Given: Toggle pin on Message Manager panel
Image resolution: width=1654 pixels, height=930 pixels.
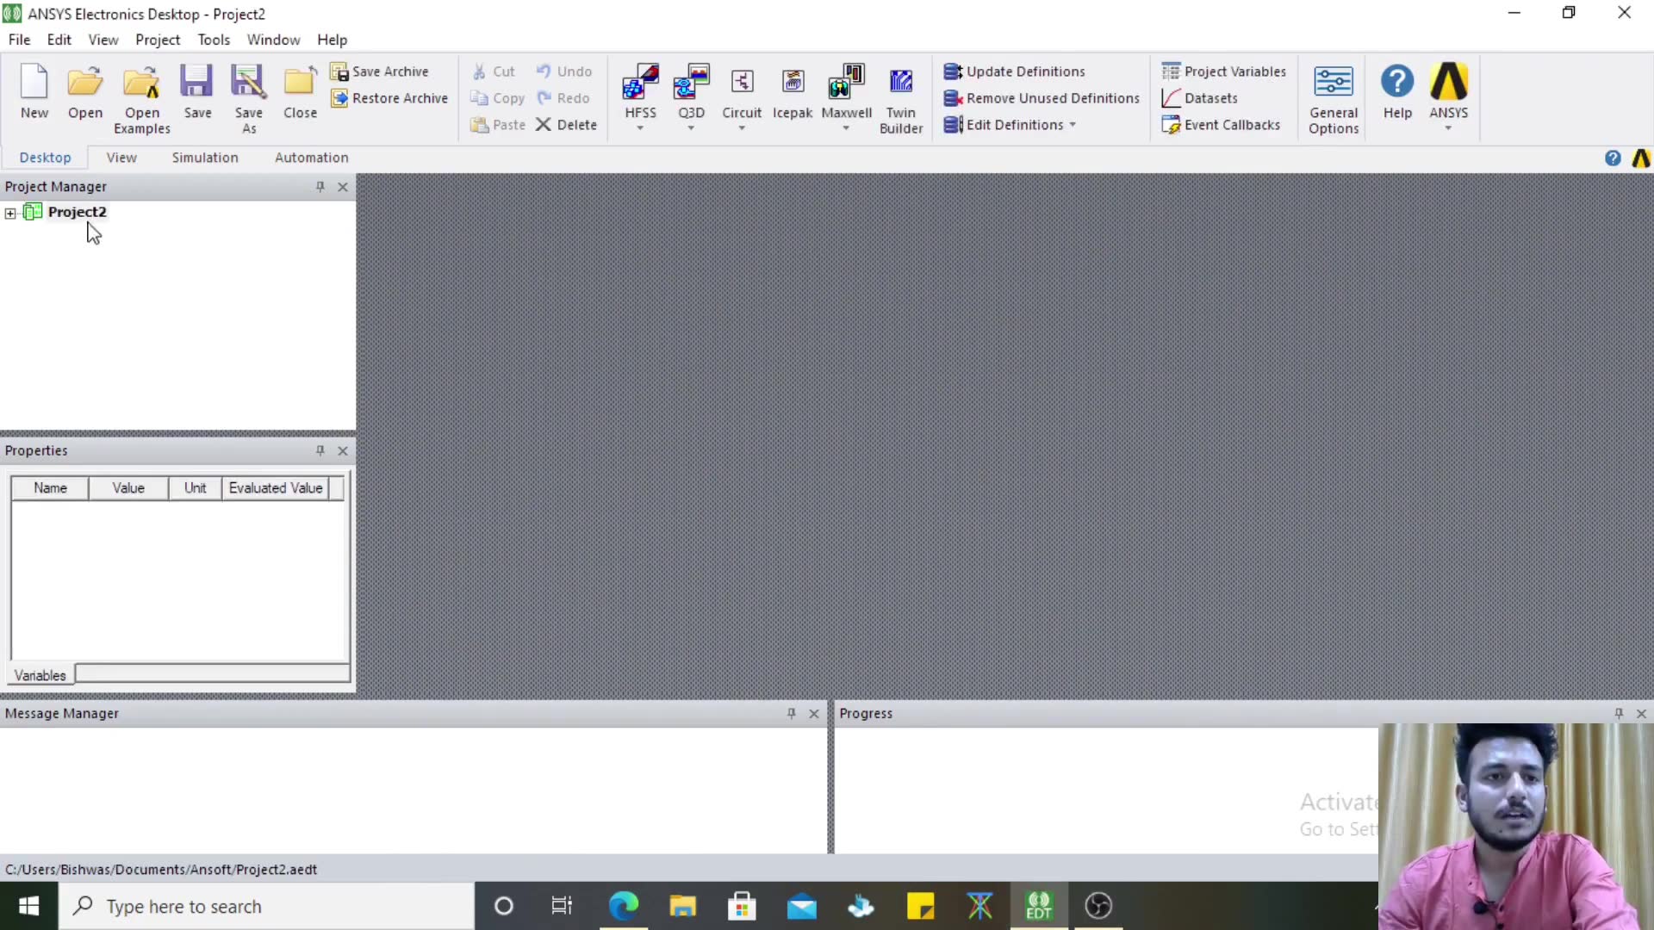Looking at the screenshot, I should 792,714.
